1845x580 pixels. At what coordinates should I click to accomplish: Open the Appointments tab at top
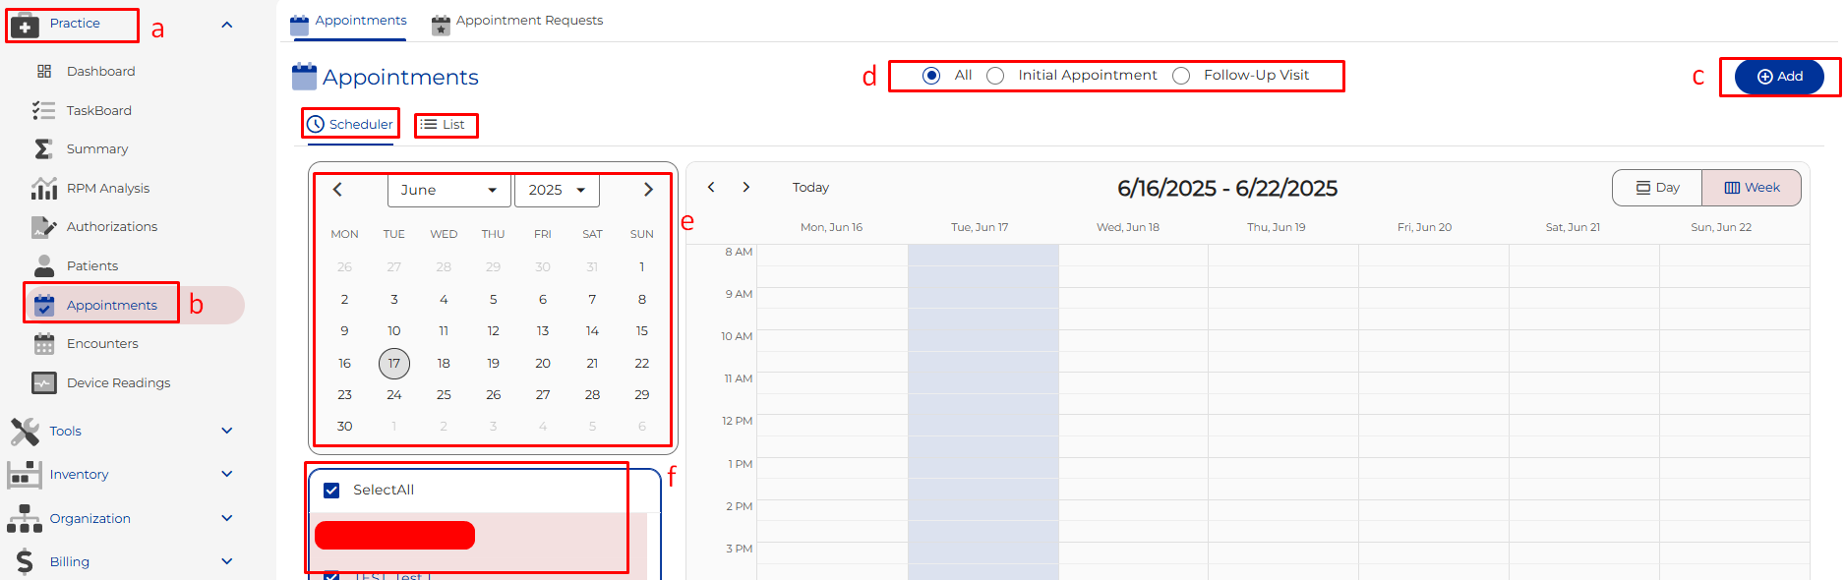click(348, 22)
